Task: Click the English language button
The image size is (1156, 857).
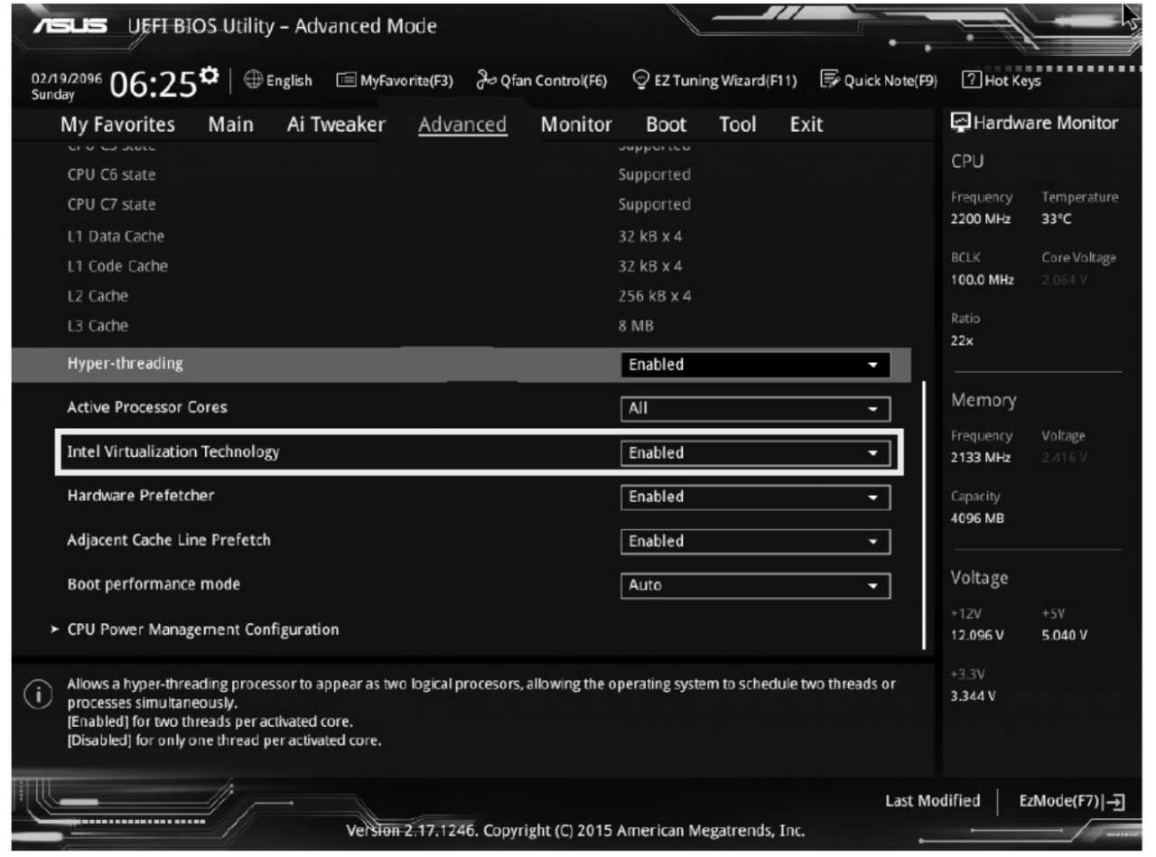Action: (278, 80)
